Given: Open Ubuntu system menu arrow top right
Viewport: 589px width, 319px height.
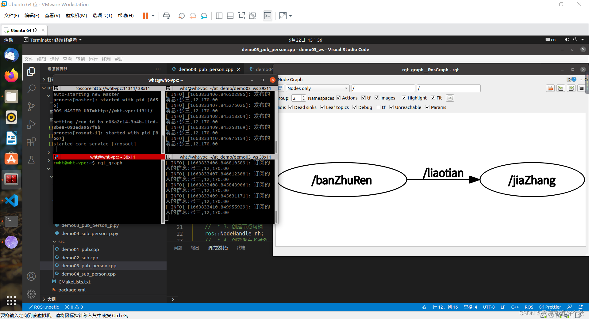Looking at the screenshot, I should coord(583,40).
